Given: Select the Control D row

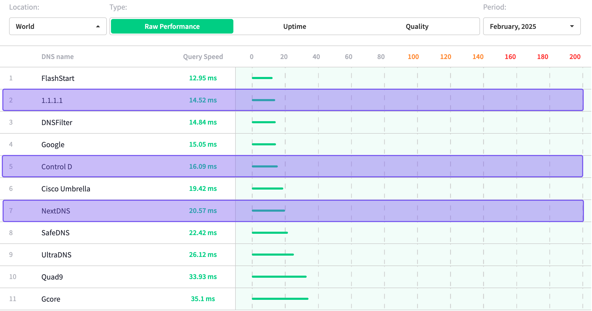Looking at the screenshot, I should pos(292,166).
